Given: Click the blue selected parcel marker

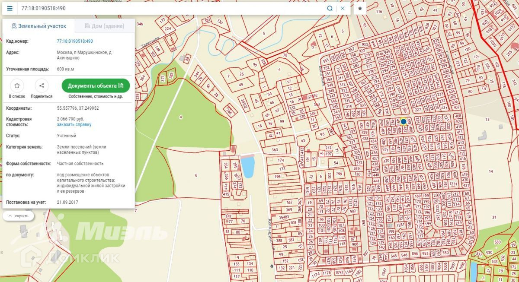Looking at the screenshot, I should (x=404, y=122).
